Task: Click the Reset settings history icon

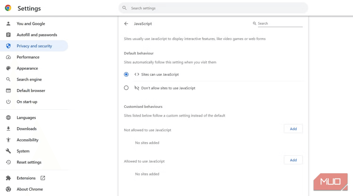Action: 8,162
